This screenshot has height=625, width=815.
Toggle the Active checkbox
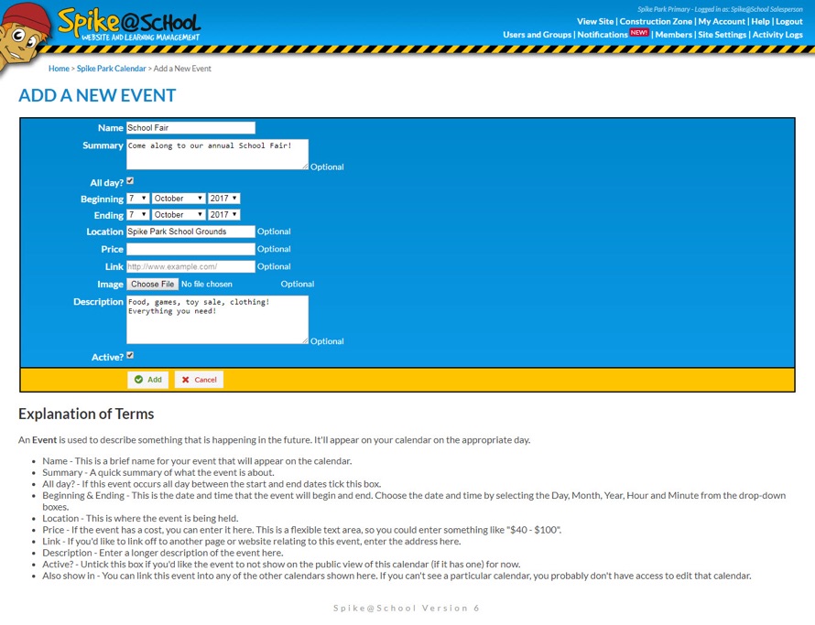coord(130,355)
